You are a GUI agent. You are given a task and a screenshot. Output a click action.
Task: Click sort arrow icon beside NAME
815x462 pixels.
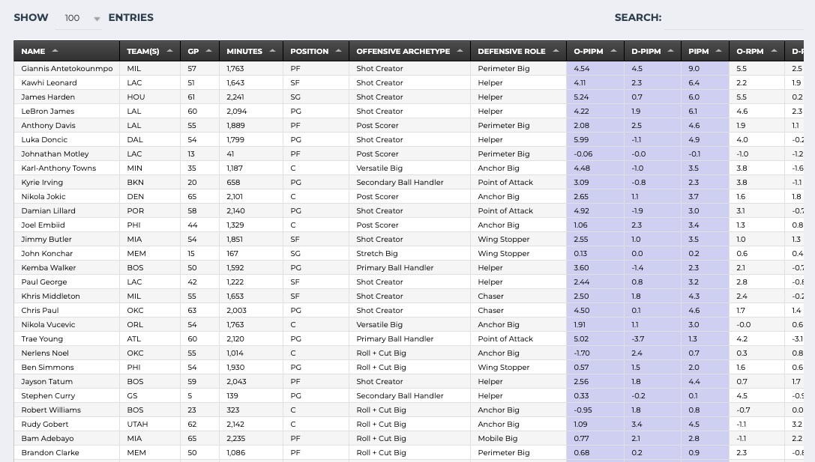[x=55, y=50]
